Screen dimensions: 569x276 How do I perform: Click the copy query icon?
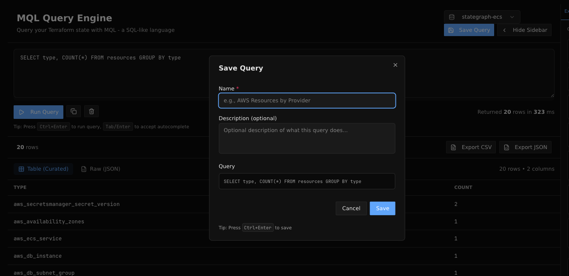74,112
